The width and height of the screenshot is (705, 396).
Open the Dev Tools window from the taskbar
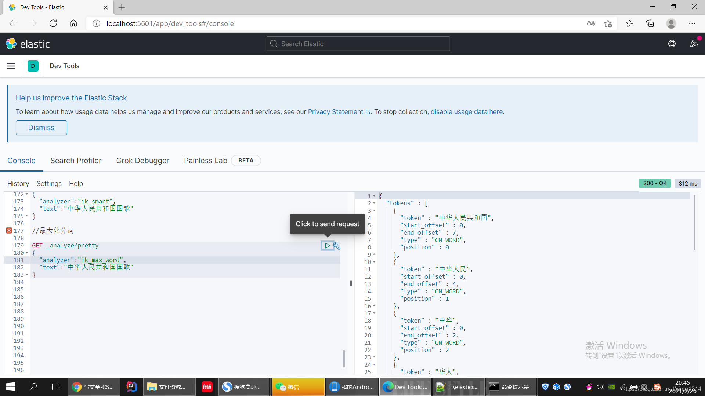click(405, 387)
